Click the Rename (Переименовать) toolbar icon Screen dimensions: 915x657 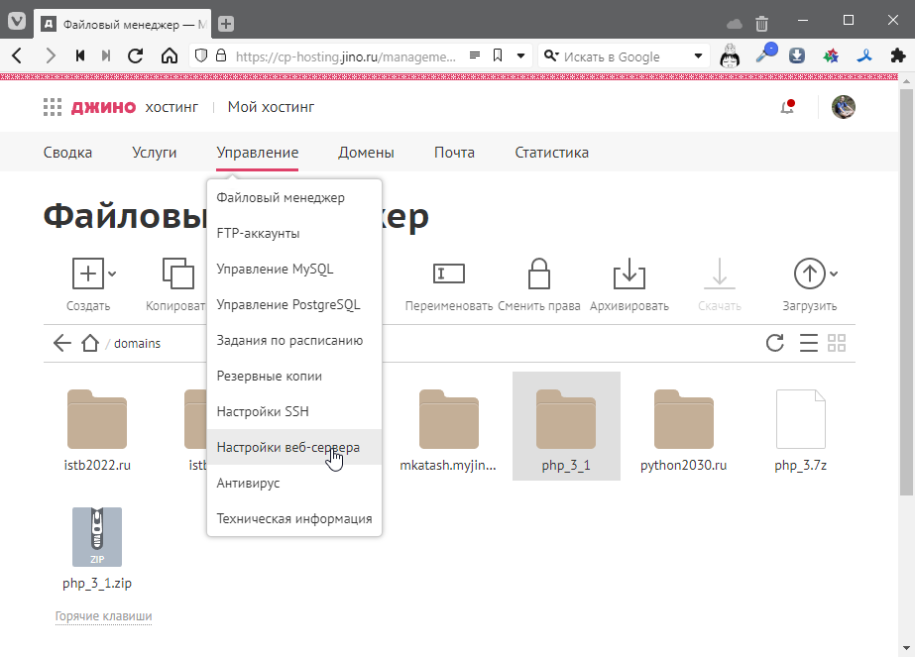click(x=448, y=274)
